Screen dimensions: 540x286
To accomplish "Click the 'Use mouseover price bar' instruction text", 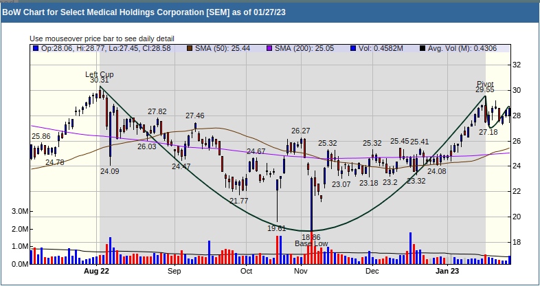I will click(102, 38).
